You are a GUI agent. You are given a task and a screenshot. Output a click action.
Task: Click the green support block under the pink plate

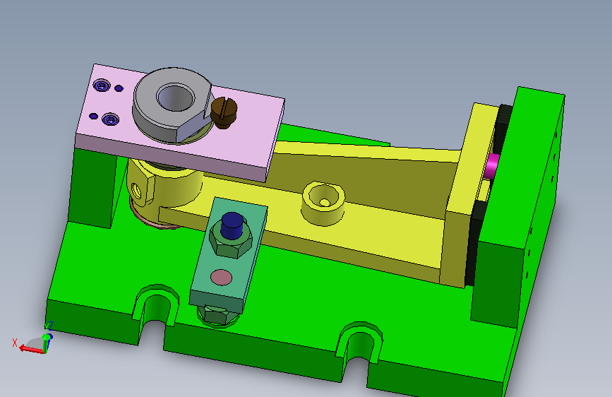click(x=94, y=188)
